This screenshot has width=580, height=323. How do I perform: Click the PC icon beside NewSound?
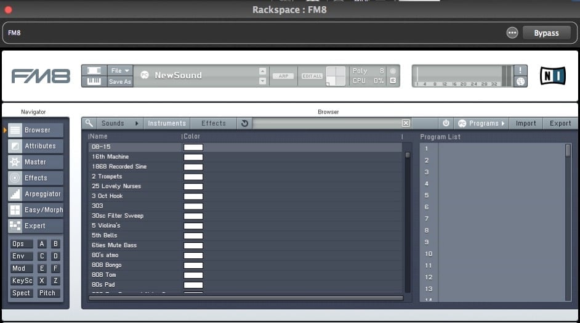tap(145, 75)
